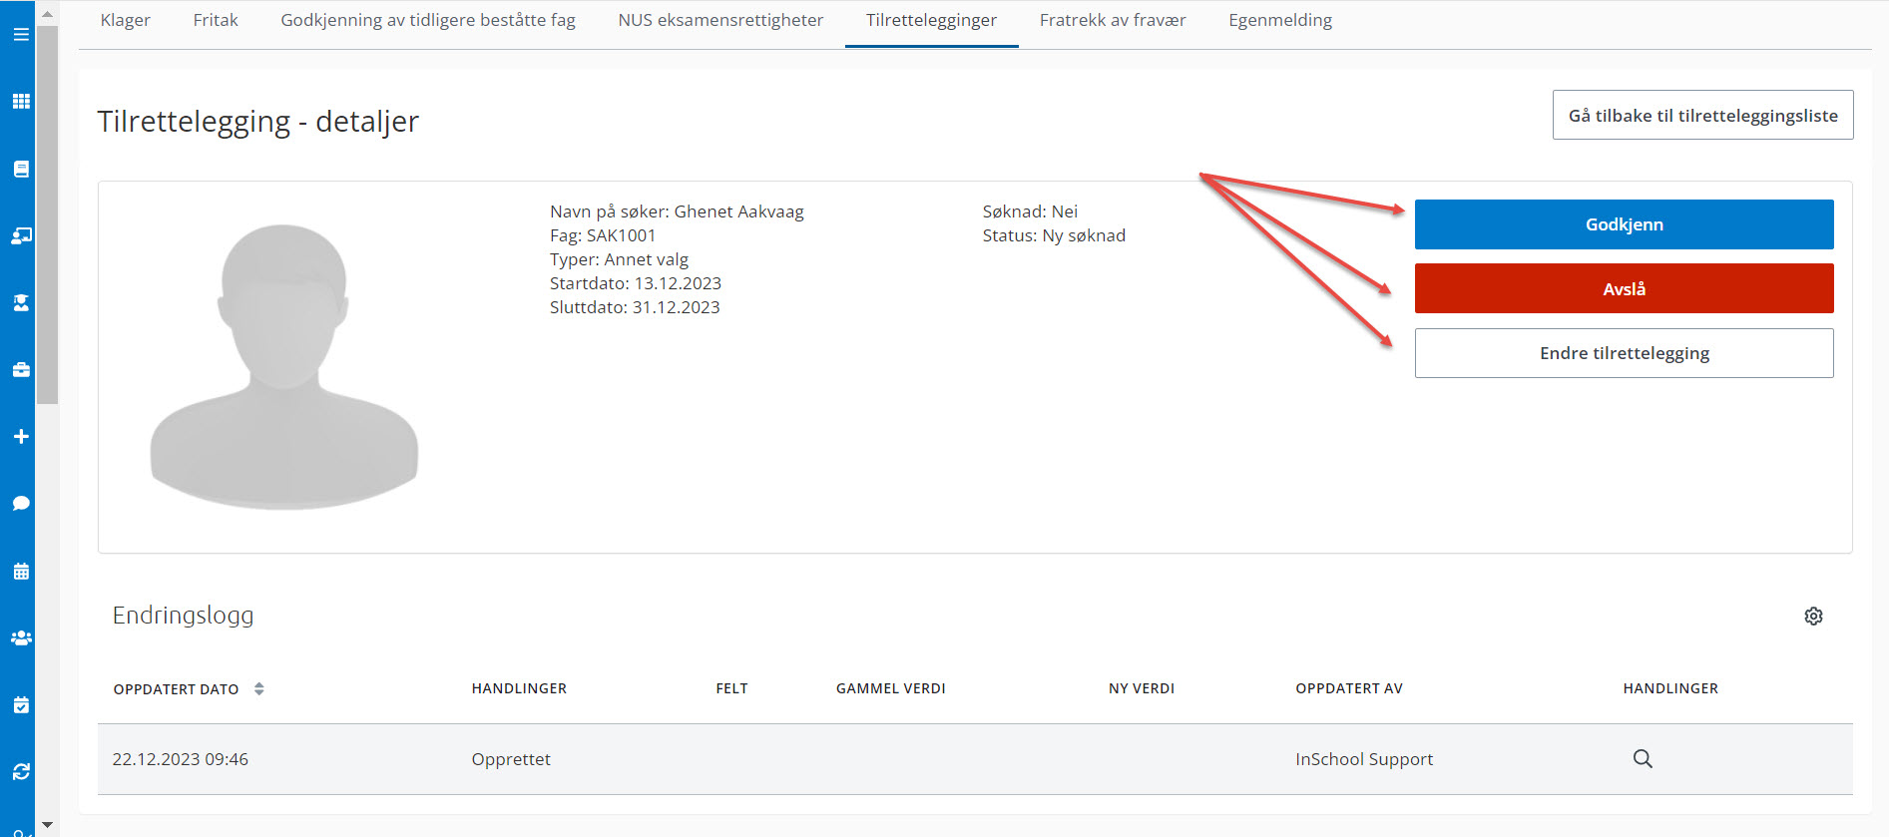Image resolution: width=1889 pixels, height=837 pixels.
Task: Open the teacher presentation icon in the sidebar
Action: pos(21,235)
